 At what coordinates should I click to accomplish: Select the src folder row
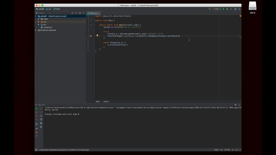(60, 25)
